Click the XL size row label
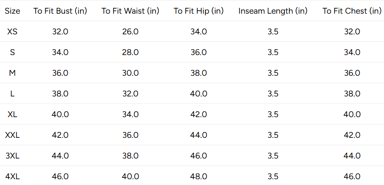 12,114
